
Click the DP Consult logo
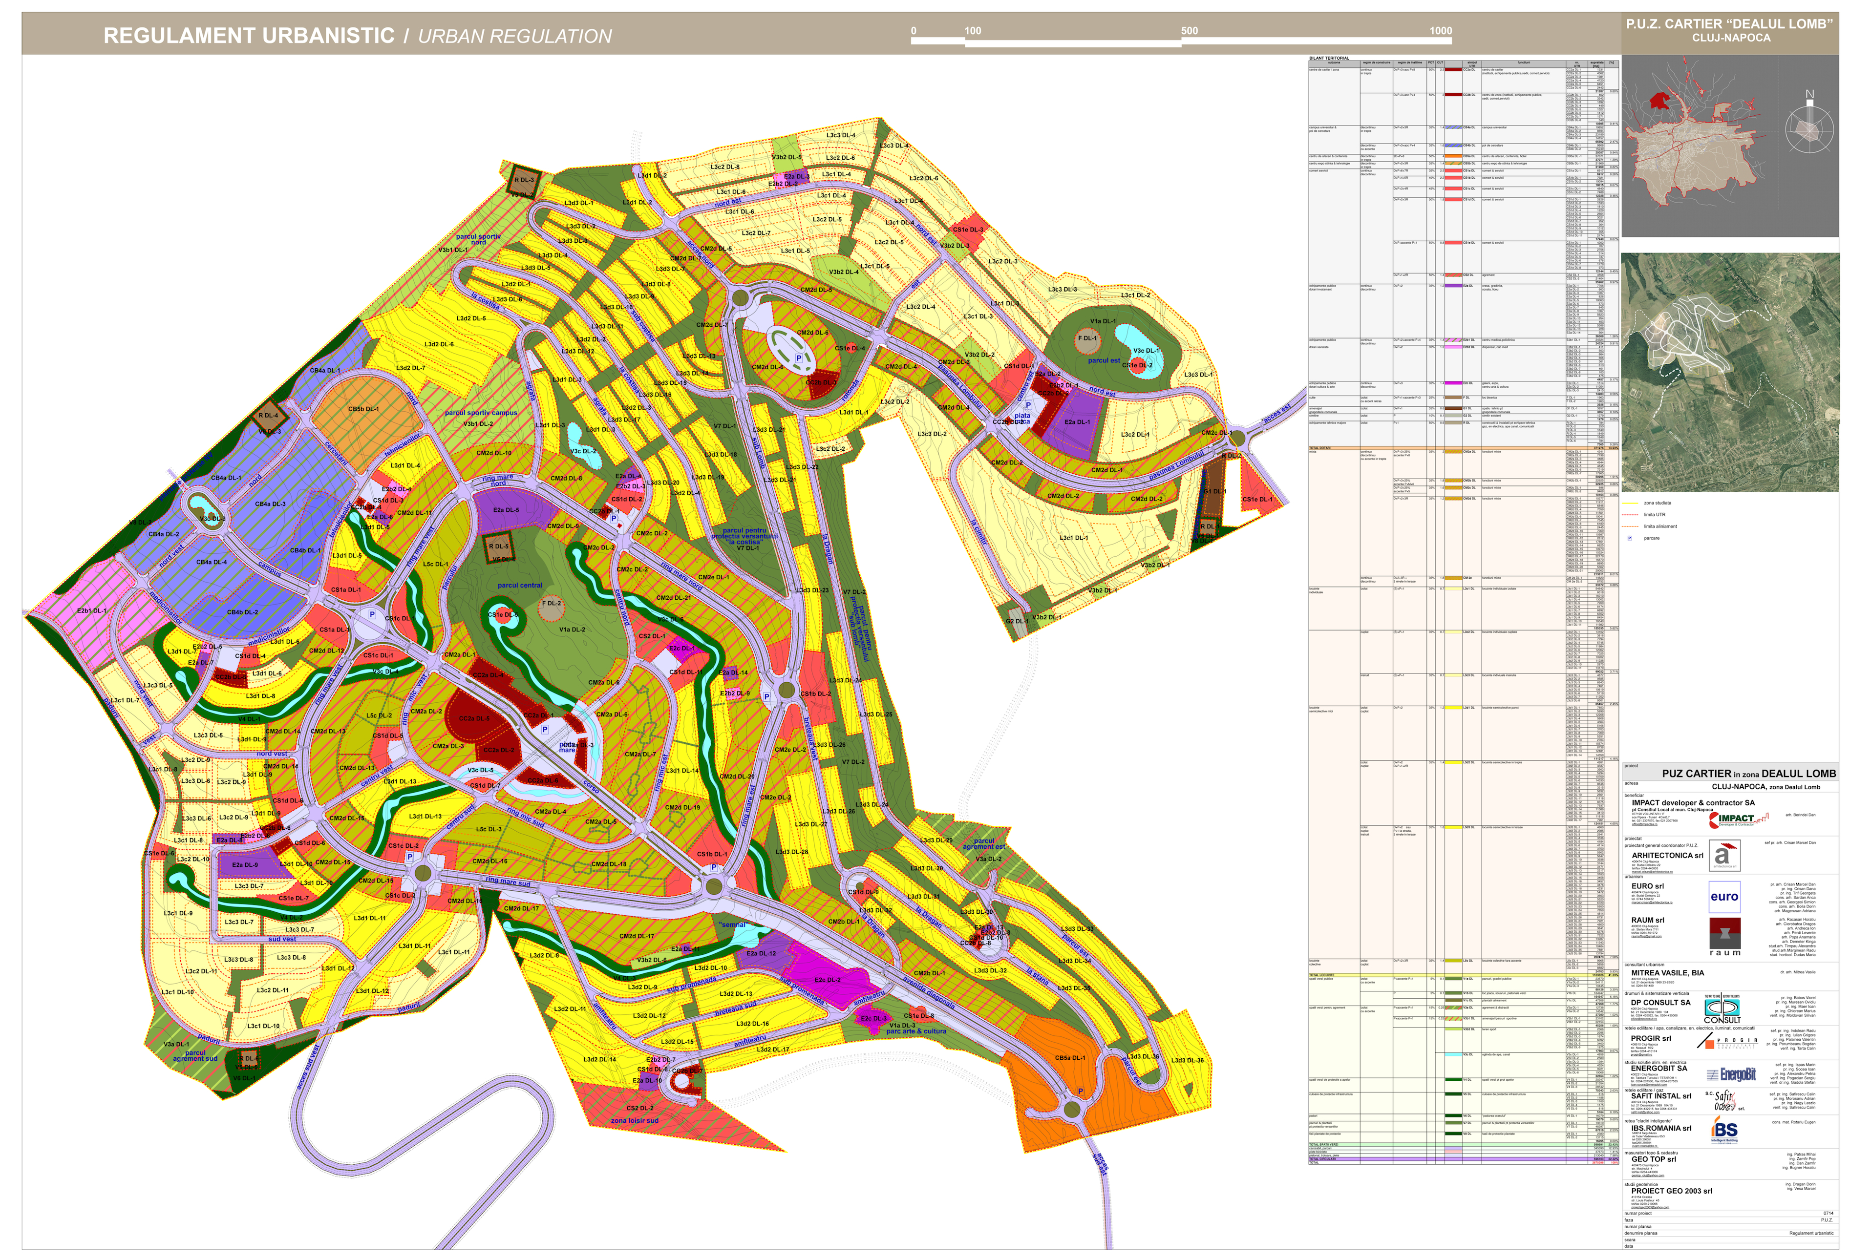coord(1722,1008)
